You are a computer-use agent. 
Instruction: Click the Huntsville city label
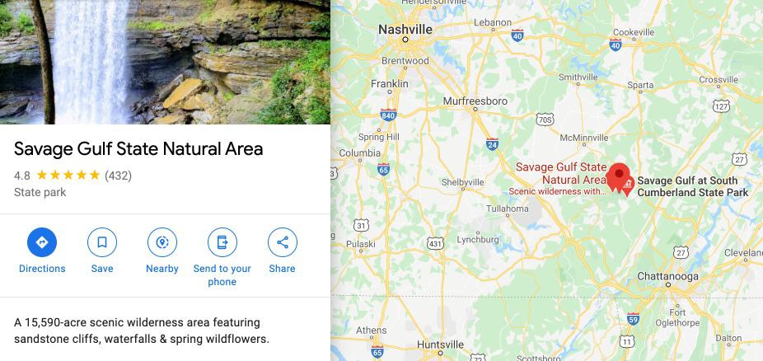[440, 345]
